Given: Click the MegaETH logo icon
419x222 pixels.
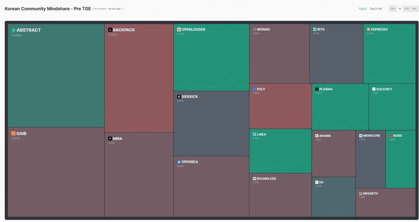Looking at the screenshot, I should [361, 194].
